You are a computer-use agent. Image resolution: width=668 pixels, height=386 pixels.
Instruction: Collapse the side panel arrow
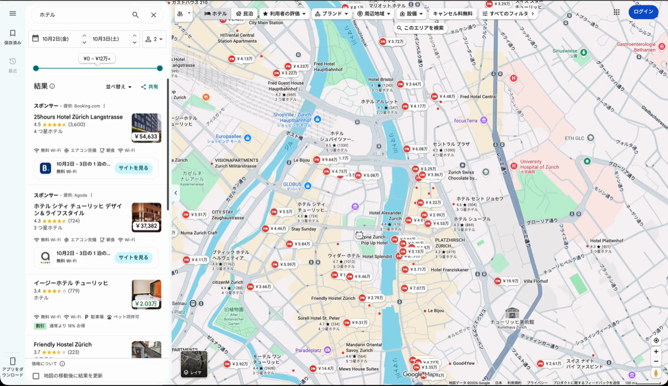(x=175, y=193)
